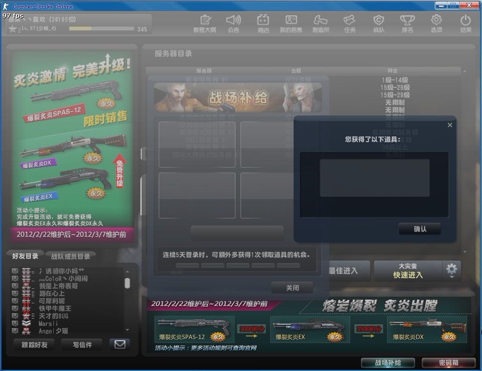Click the 结束 power exit icon
The width and height of the screenshot is (482, 371).
pyautogui.click(x=465, y=23)
